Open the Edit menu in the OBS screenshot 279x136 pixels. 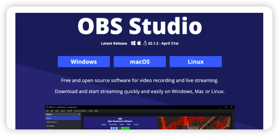coord(52,111)
